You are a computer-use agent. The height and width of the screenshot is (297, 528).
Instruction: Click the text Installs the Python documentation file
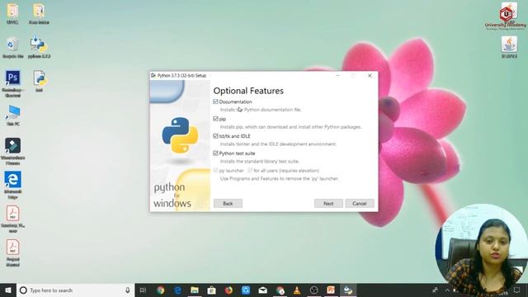coord(261,110)
